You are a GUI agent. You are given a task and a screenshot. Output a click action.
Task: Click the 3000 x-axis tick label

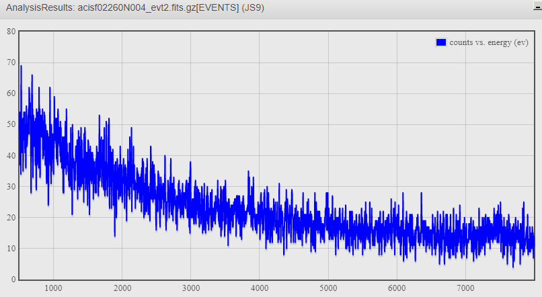point(190,288)
